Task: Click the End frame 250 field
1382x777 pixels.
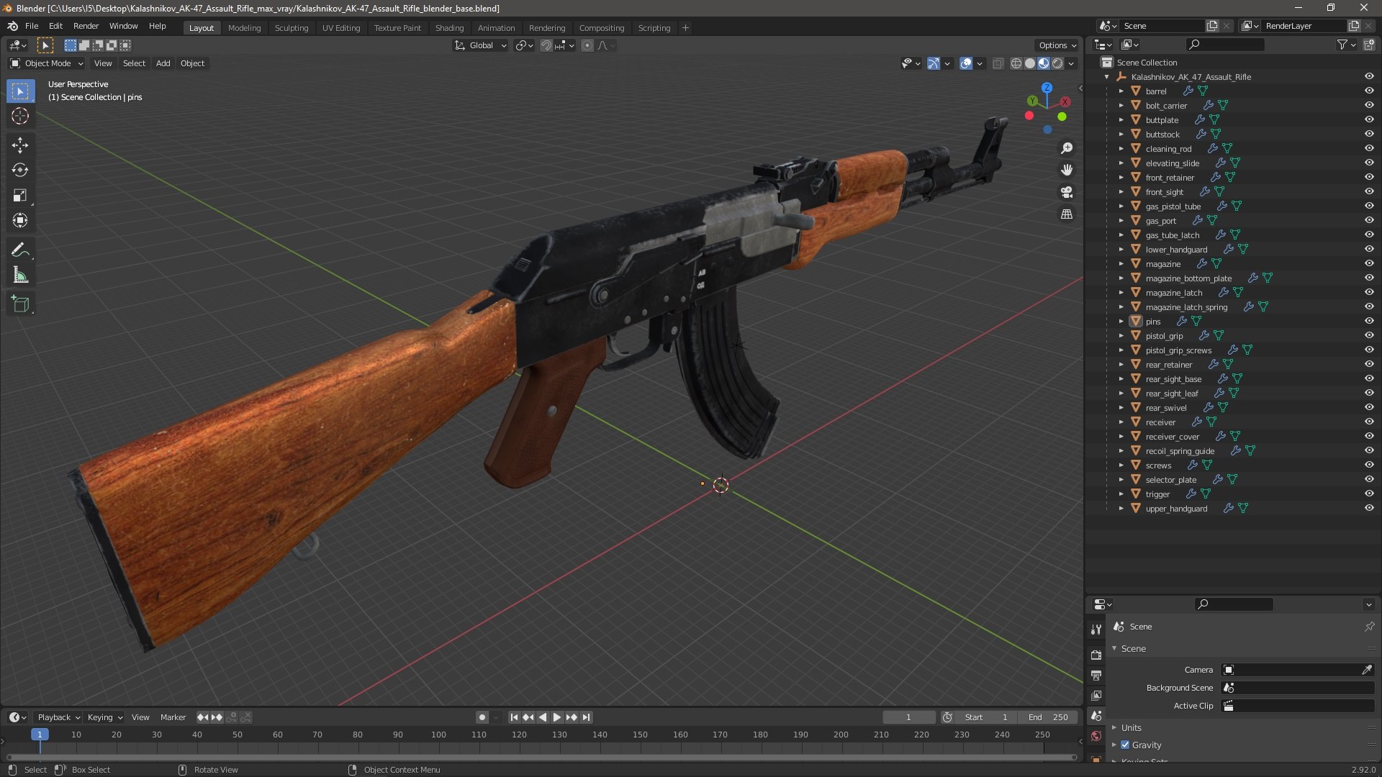Action: click(x=1048, y=717)
